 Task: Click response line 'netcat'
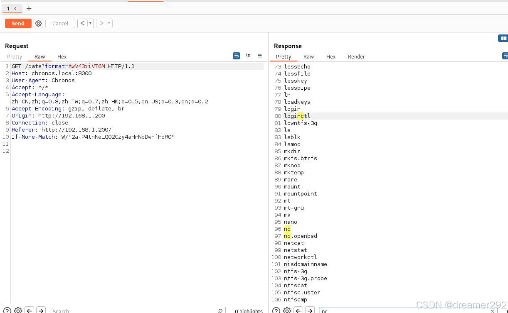click(294, 243)
